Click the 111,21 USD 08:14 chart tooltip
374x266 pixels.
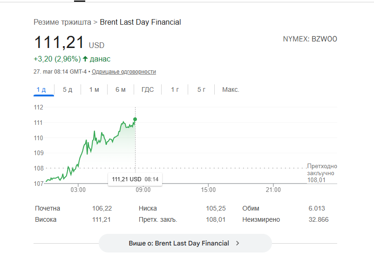135,179
